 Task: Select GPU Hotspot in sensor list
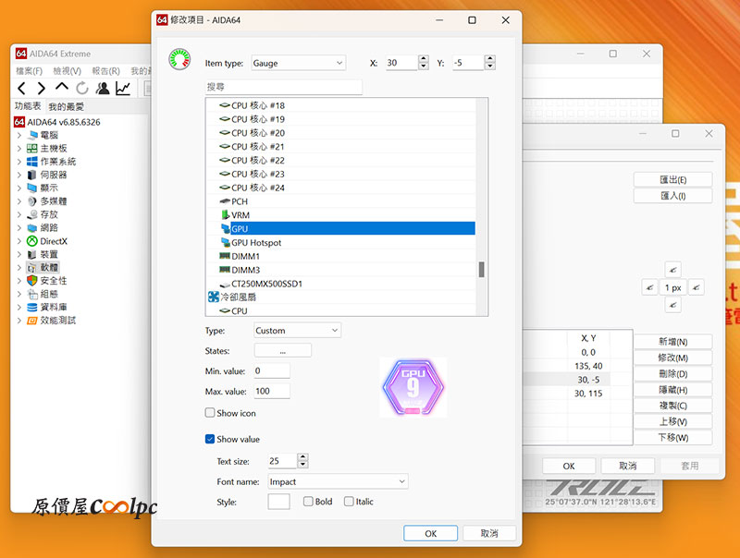(x=256, y=243)
